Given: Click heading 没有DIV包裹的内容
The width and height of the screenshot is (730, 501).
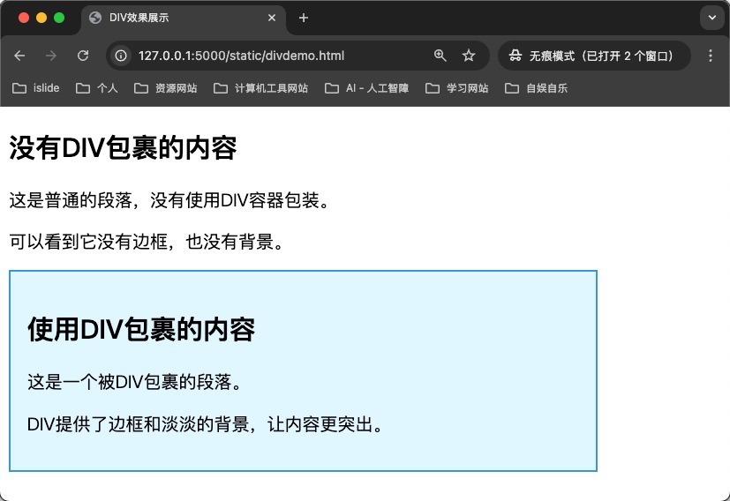Looking at the screenshot, I should 123,148.
